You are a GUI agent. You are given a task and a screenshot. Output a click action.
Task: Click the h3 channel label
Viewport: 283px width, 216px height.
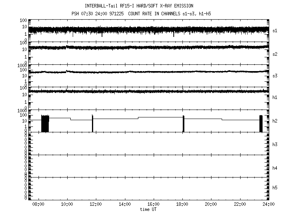click(275, 144)
